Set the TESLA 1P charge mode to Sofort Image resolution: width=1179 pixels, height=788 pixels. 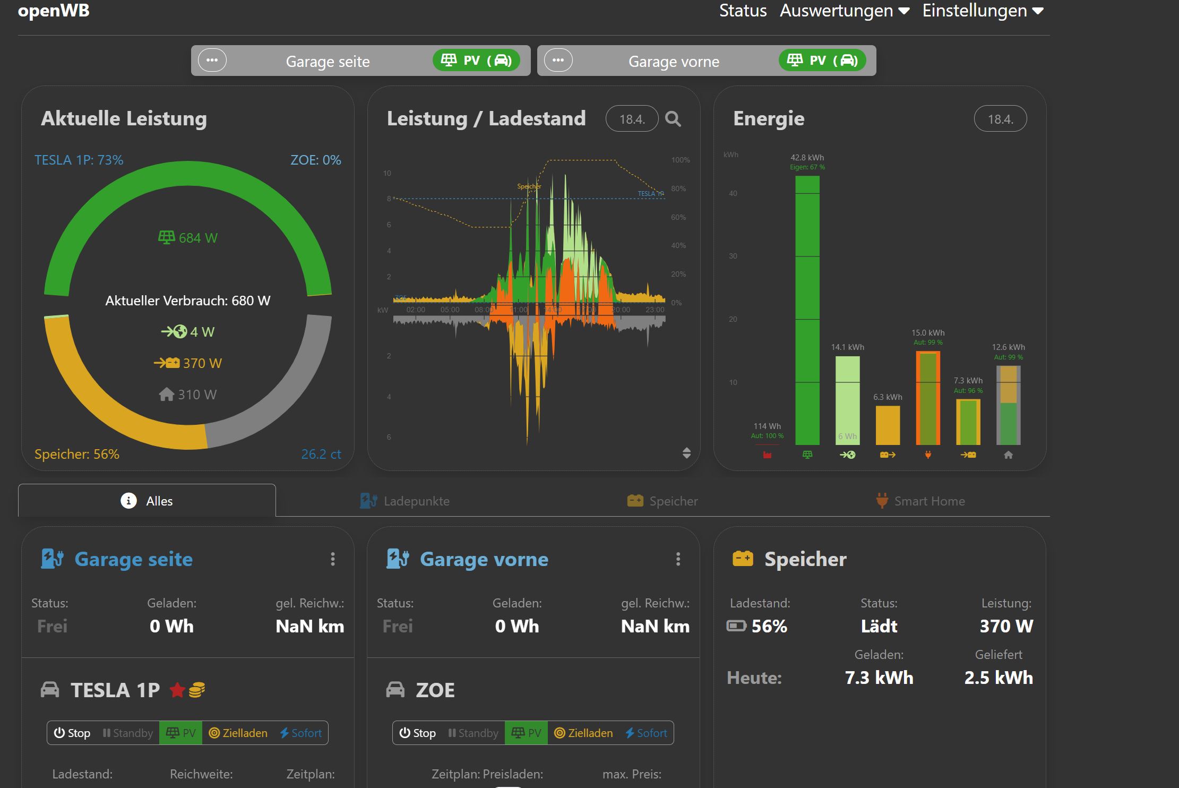(301, 733)
